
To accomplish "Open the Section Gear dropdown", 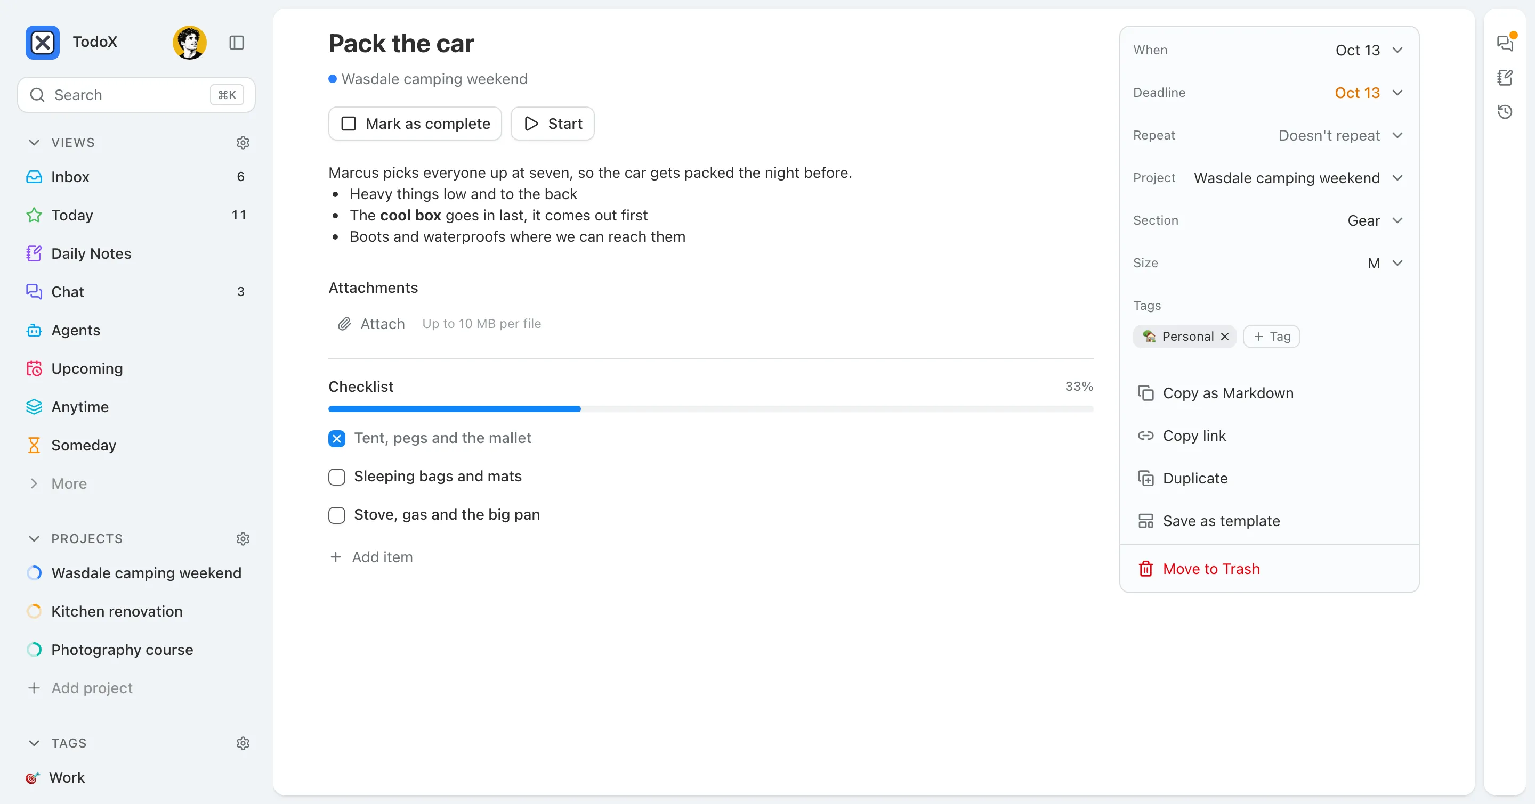I will pos(1375,221).
